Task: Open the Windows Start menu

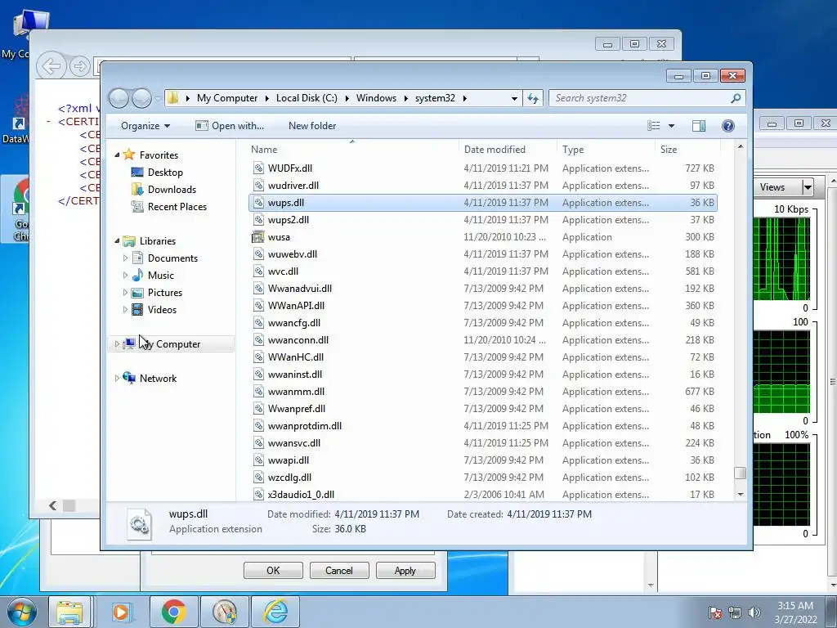Action: pos(20,612)
